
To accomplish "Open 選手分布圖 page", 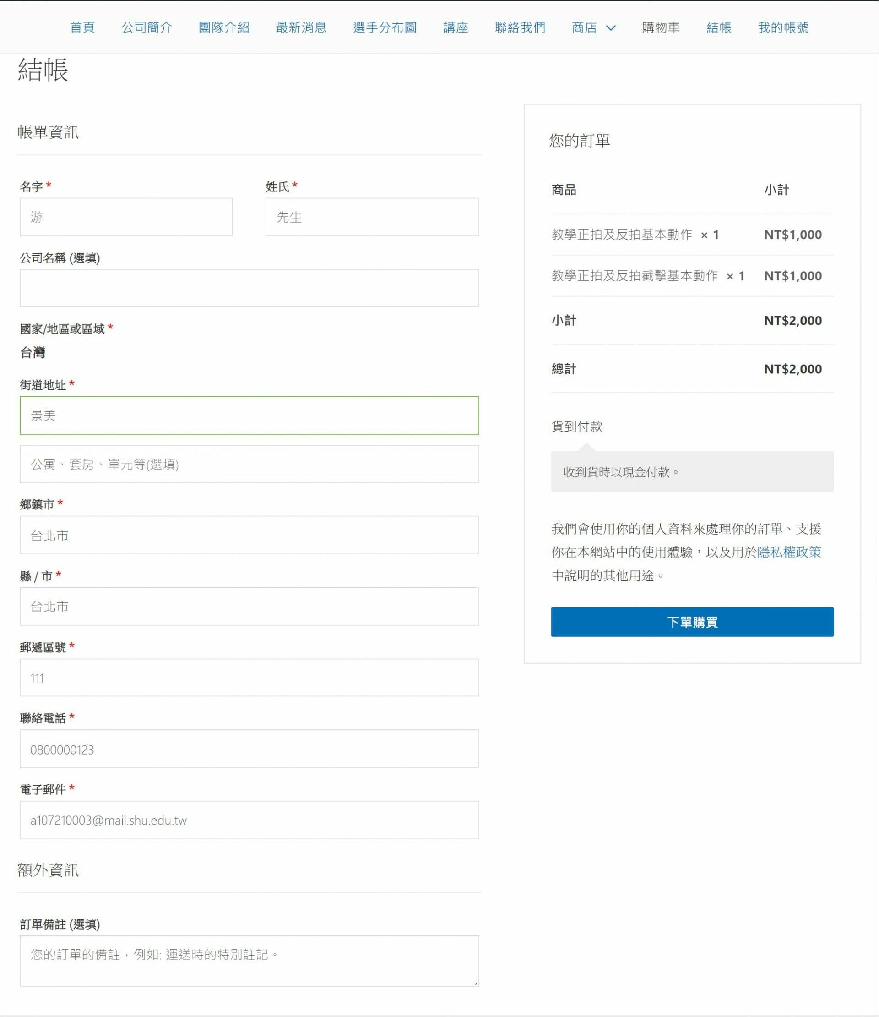I will point(385,27).
